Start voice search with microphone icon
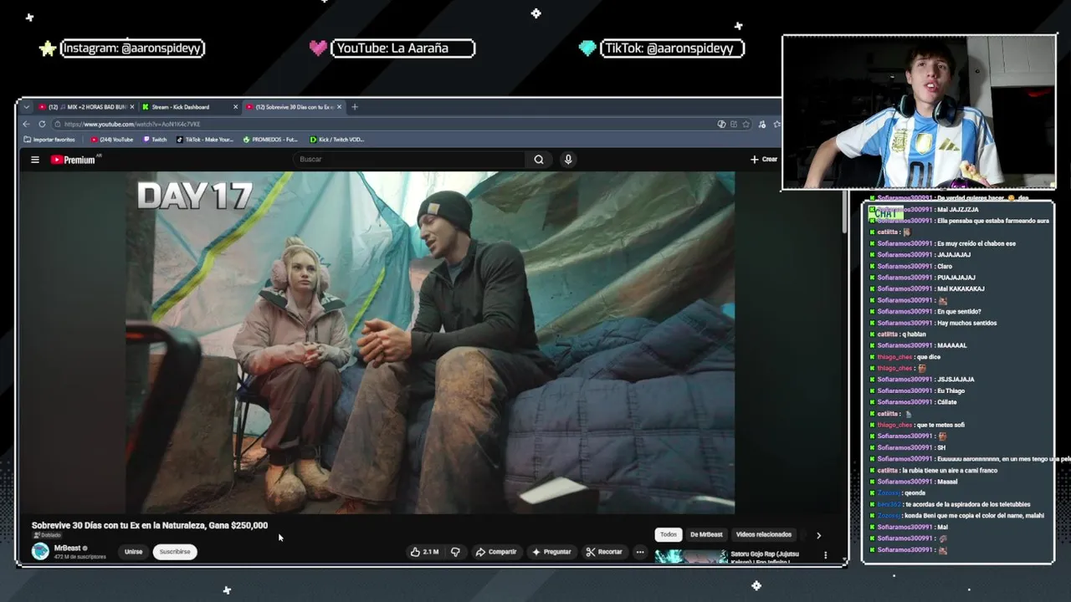 coord(568,160)
